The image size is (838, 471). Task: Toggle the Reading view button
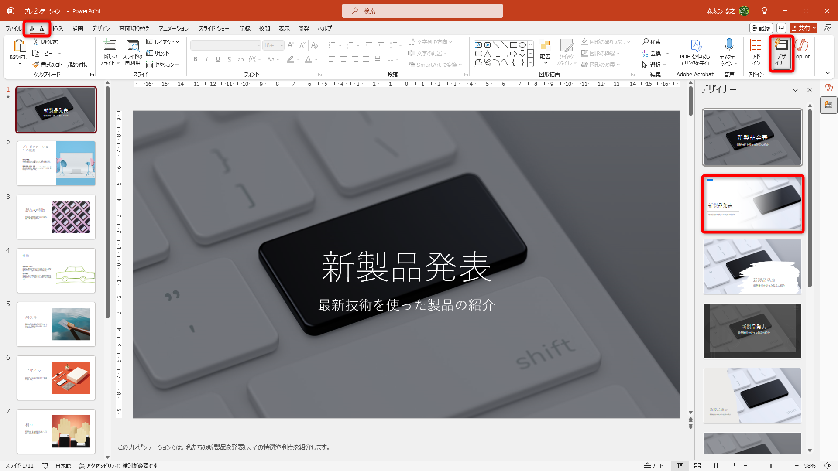pyautogui.click(x=714, y=466)
